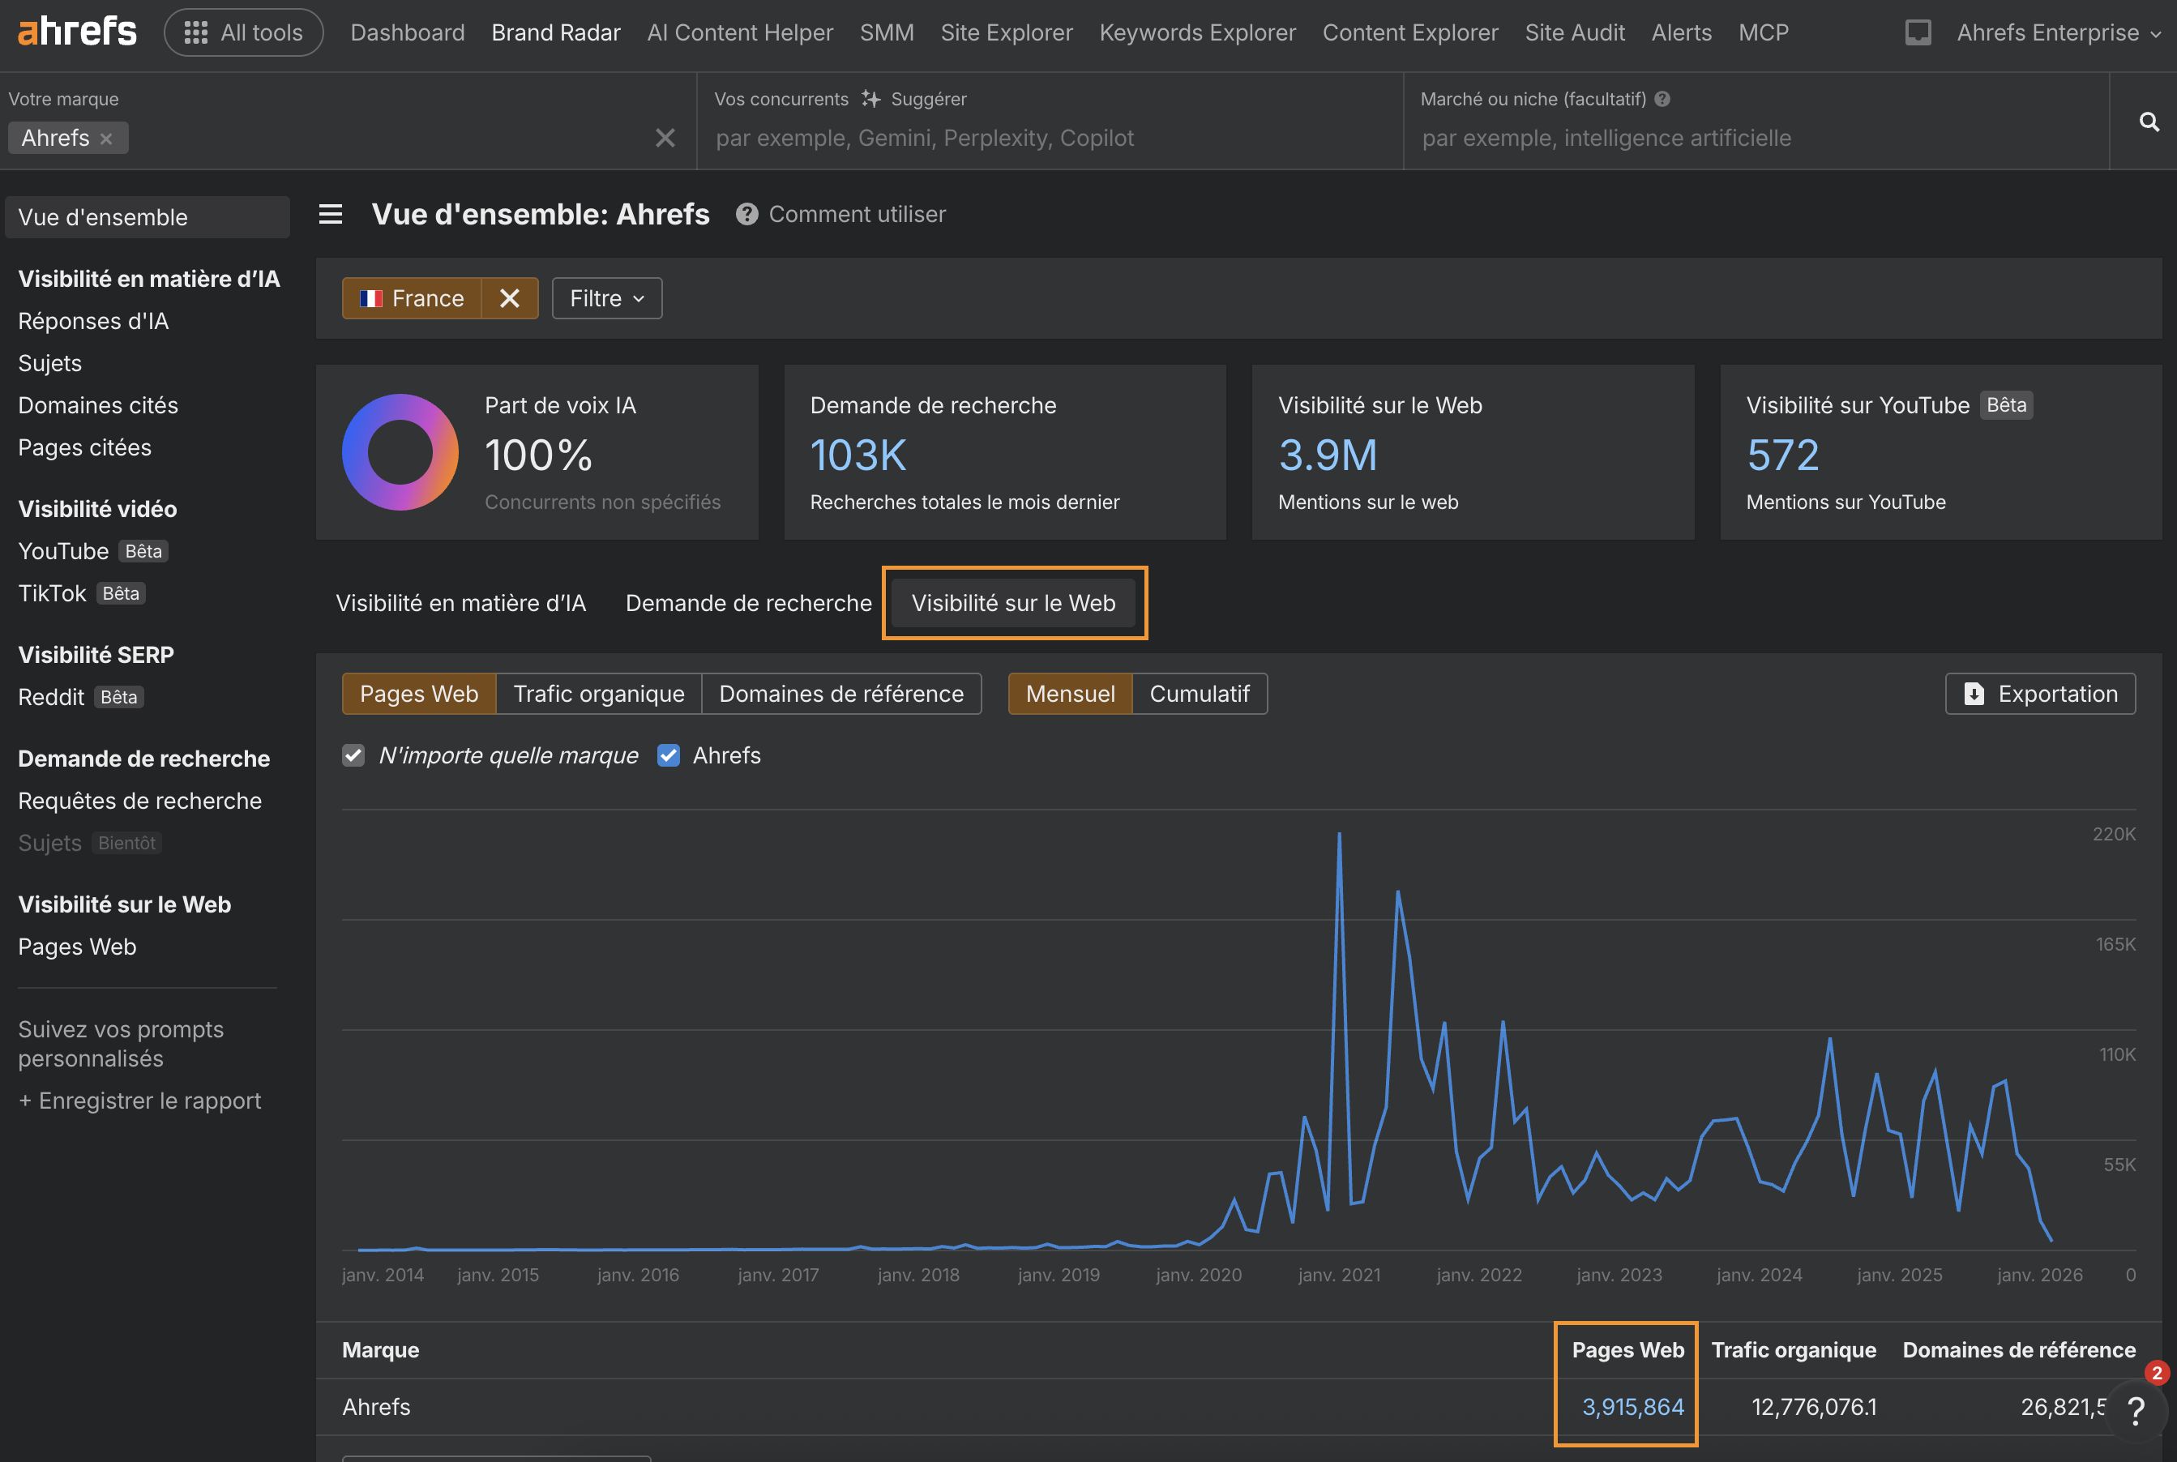
Task: Remove the France filter
Action: point(509,297)
